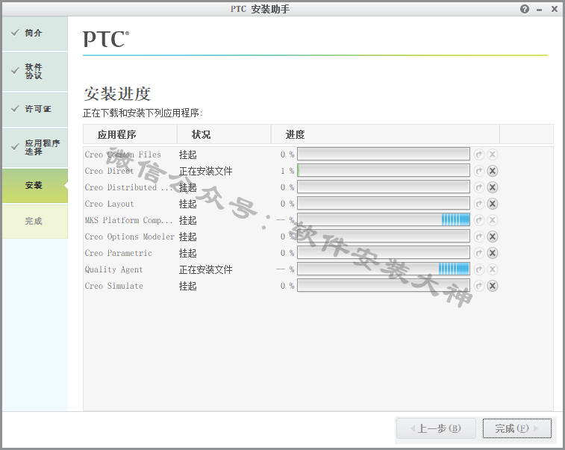Click the 1 % value for Creo Direct
Image resolution: width=565 pixels, height=450 pixels.
[x=287, y=171]
